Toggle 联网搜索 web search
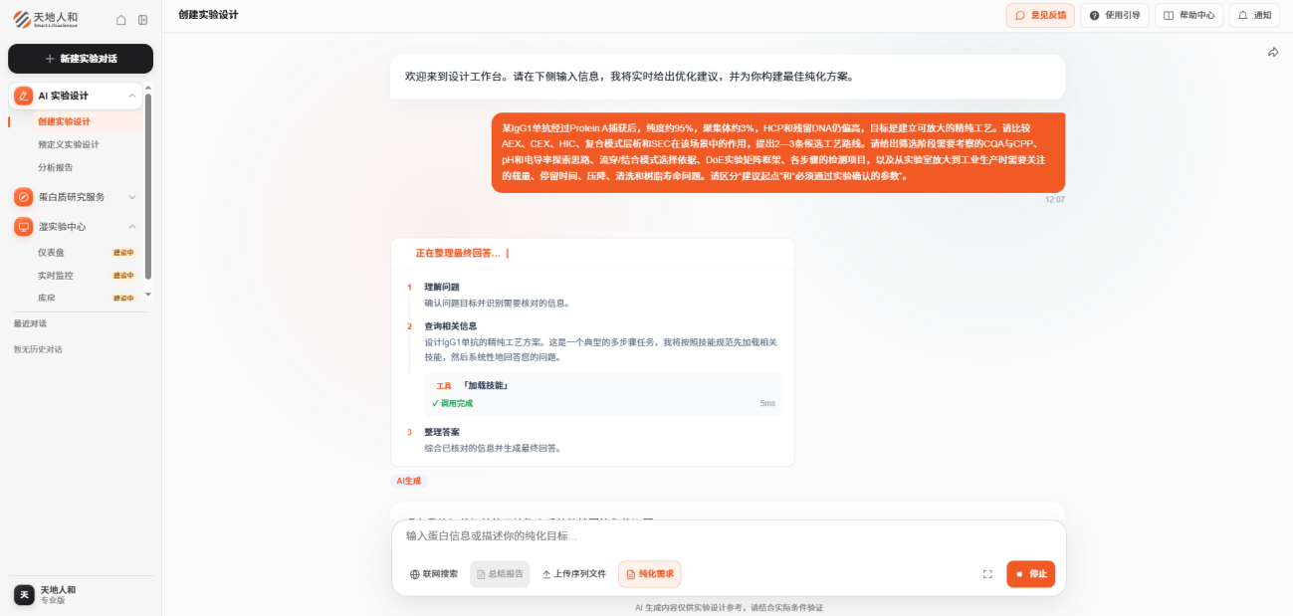 tap(434, 574)
